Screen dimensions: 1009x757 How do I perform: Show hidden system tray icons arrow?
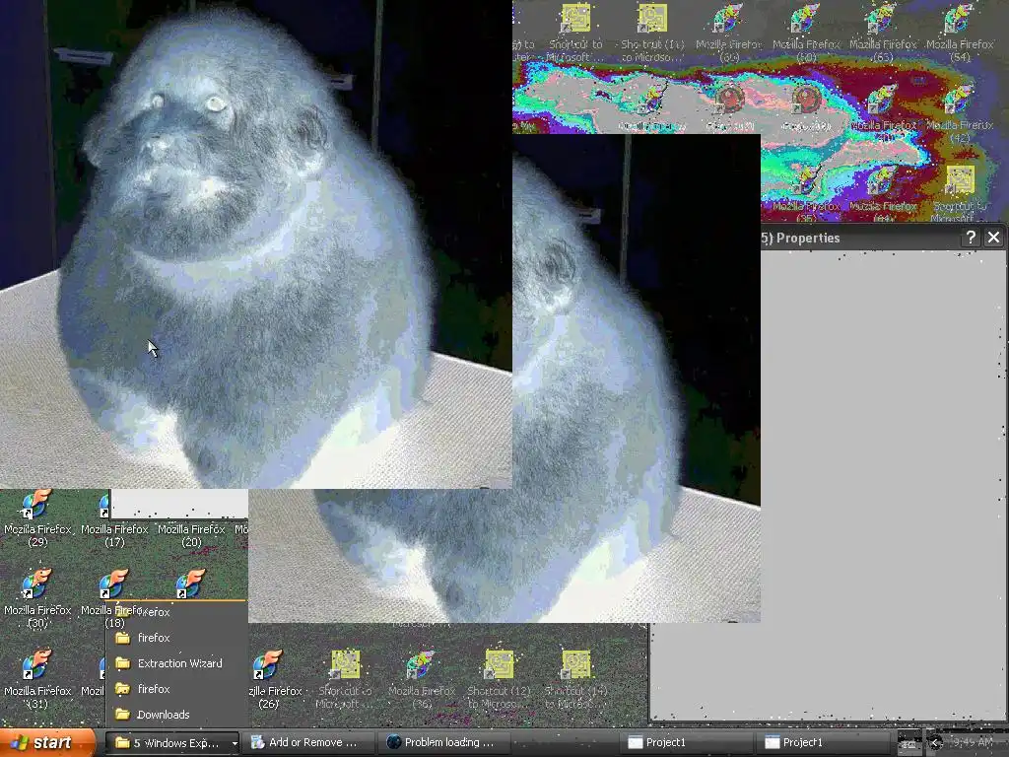click(936, 743)
